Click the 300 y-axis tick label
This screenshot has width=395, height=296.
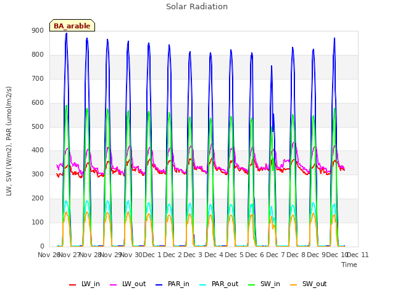click(38, 175)
